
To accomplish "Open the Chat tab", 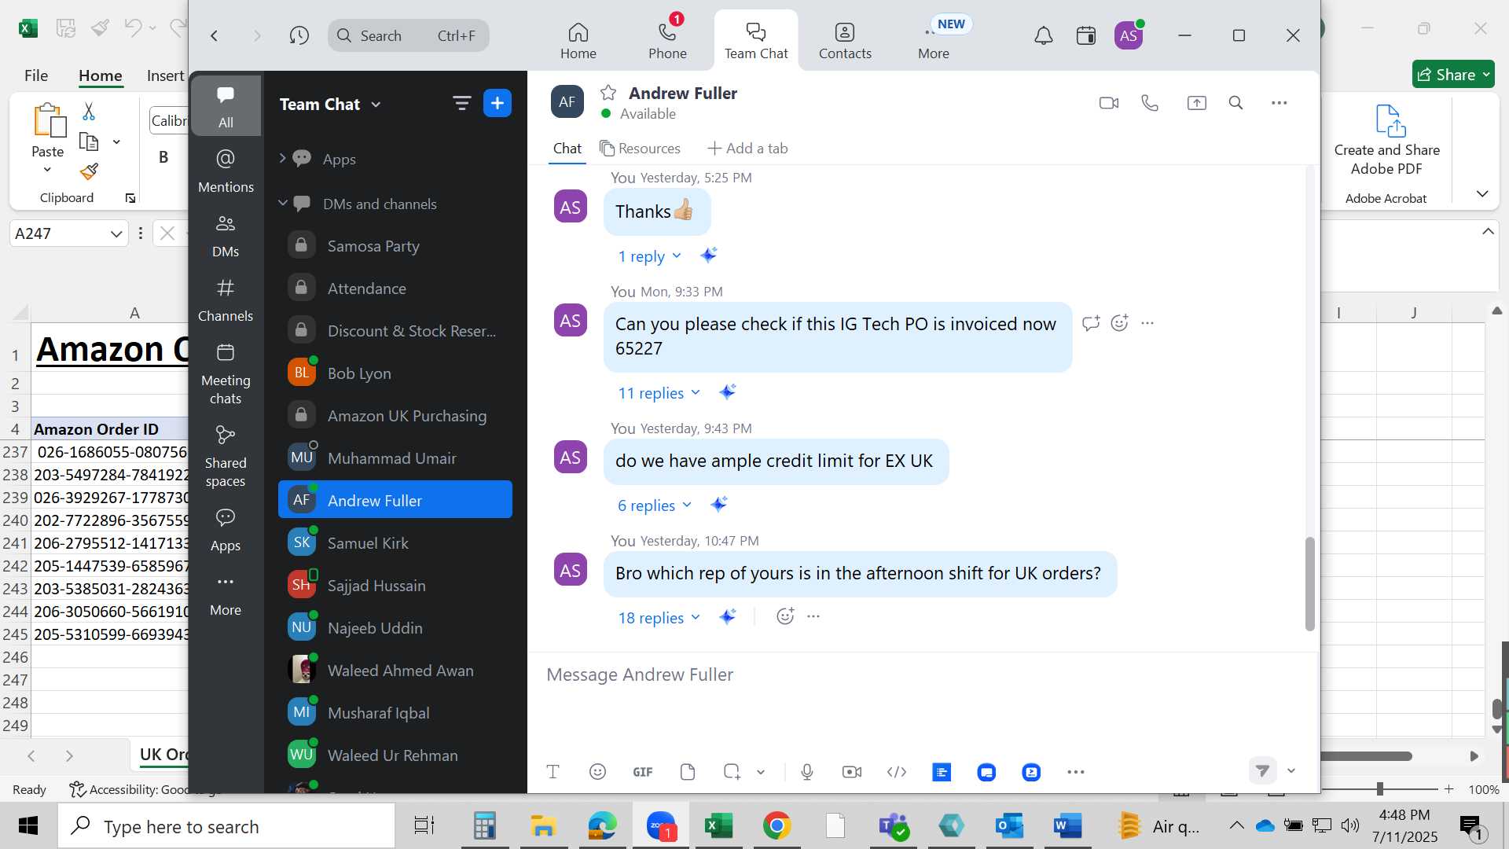I will [x=567, y=149].
